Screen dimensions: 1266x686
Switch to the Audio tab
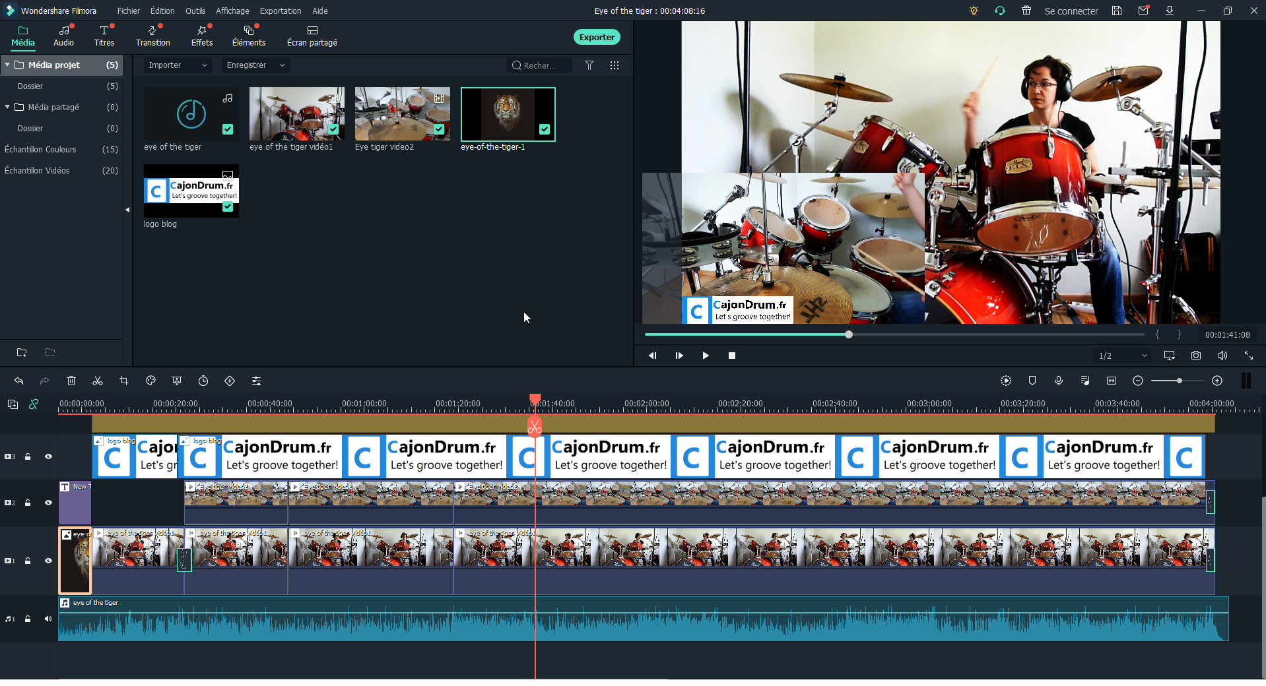(64, 37)
